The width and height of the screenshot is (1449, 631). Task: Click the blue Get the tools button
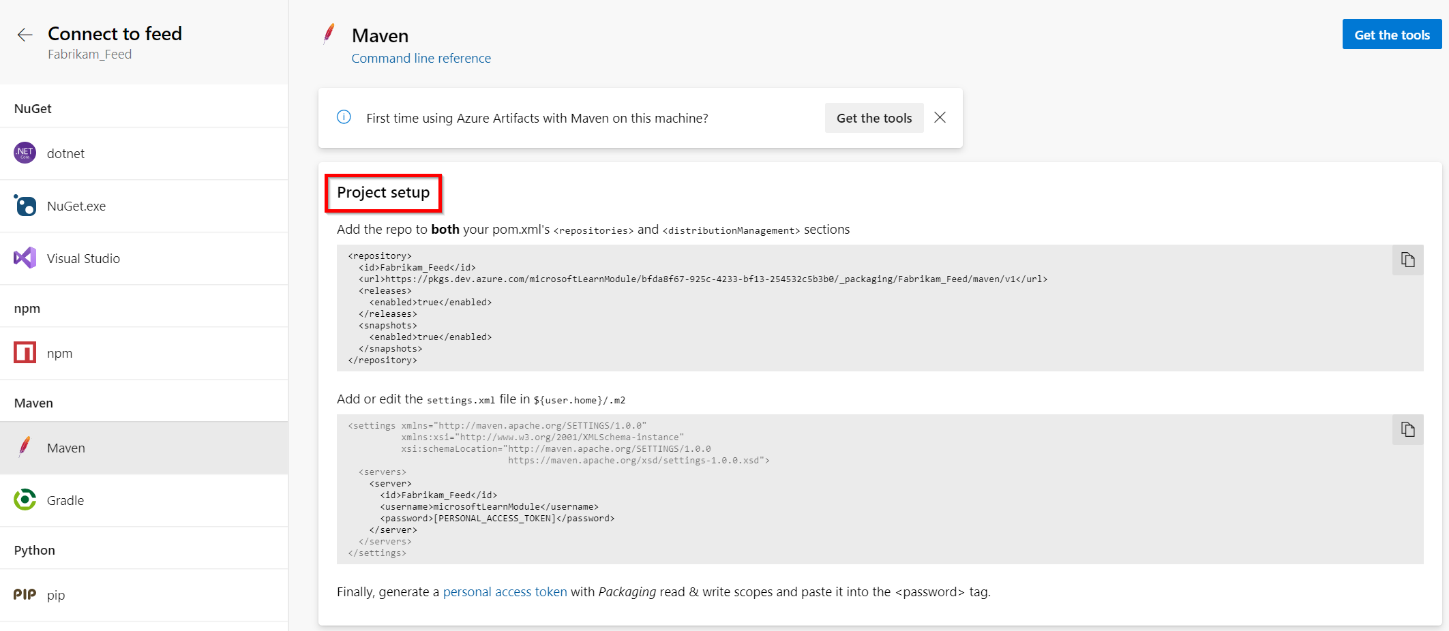pos(1392,34)
